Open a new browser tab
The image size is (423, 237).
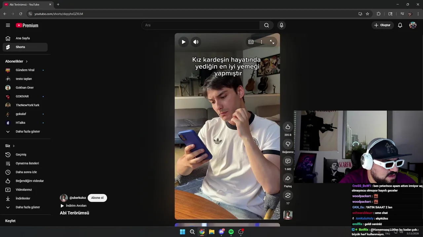click(x=58, y=5)
